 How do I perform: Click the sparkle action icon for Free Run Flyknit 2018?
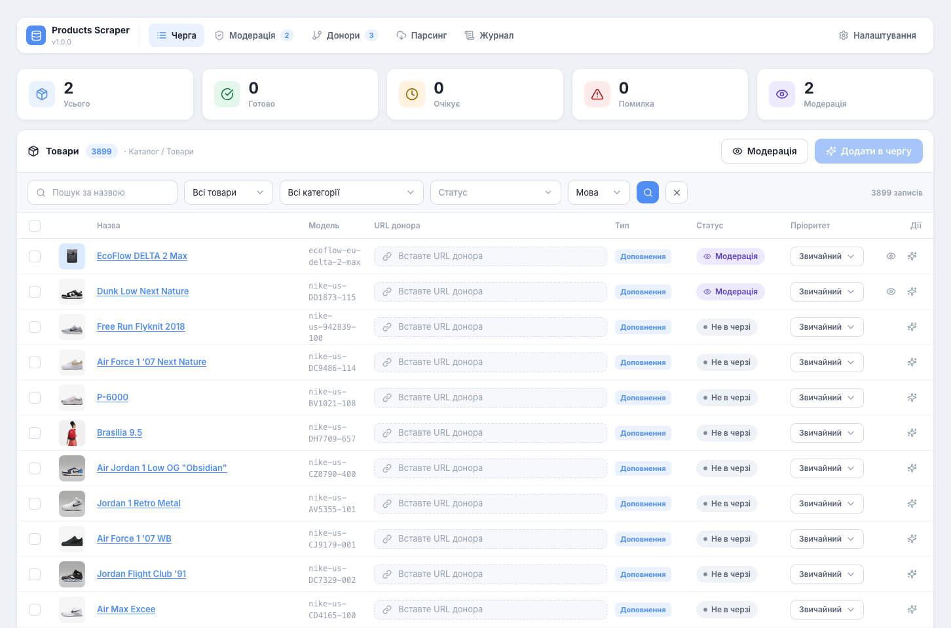pyautogui.click(x=912, y=327)
